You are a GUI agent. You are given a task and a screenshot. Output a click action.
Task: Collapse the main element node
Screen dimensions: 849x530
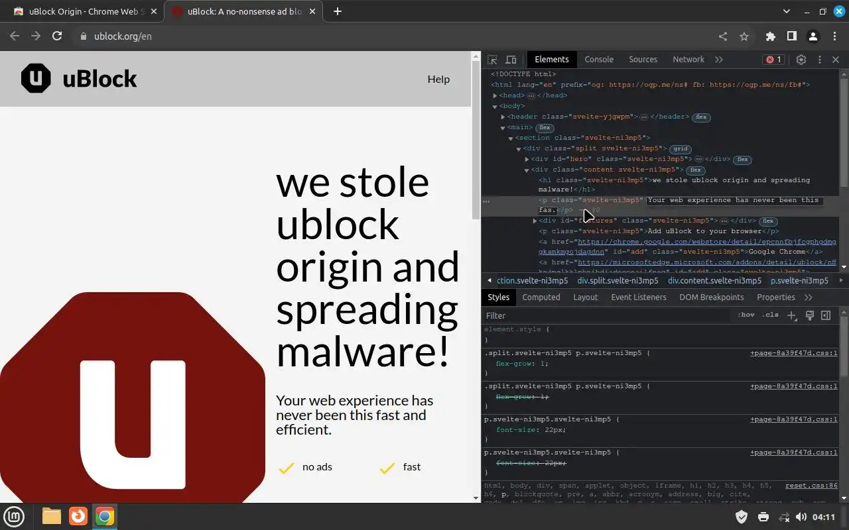(503, 127)
